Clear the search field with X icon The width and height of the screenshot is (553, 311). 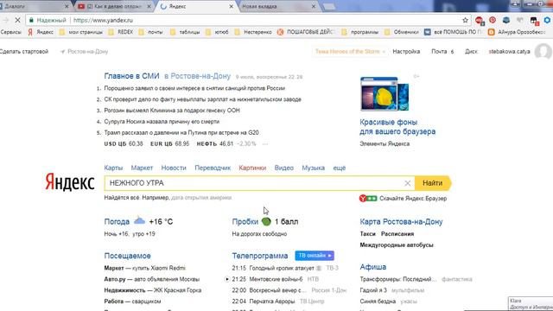tap(407, 183)
